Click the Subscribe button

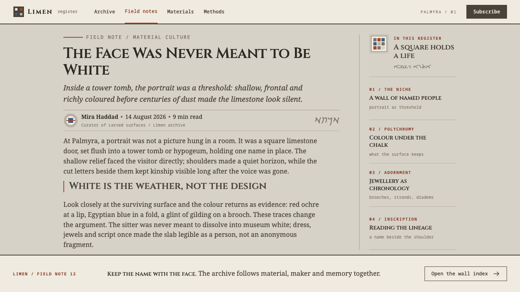pos(487,12)
